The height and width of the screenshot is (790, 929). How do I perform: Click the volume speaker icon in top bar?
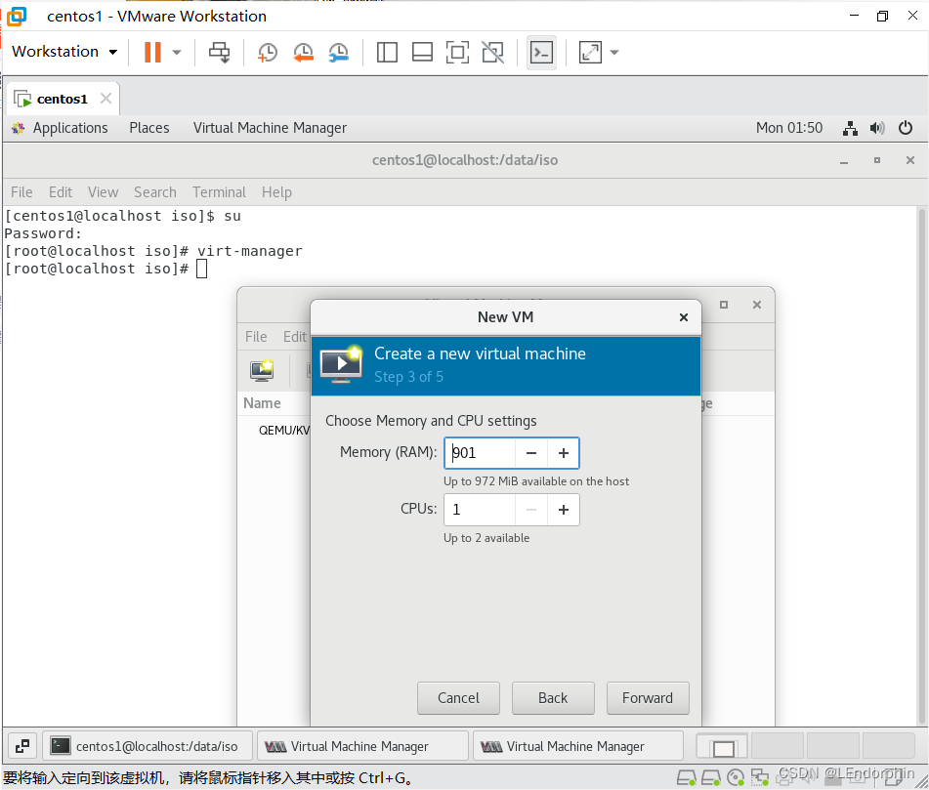877,128
